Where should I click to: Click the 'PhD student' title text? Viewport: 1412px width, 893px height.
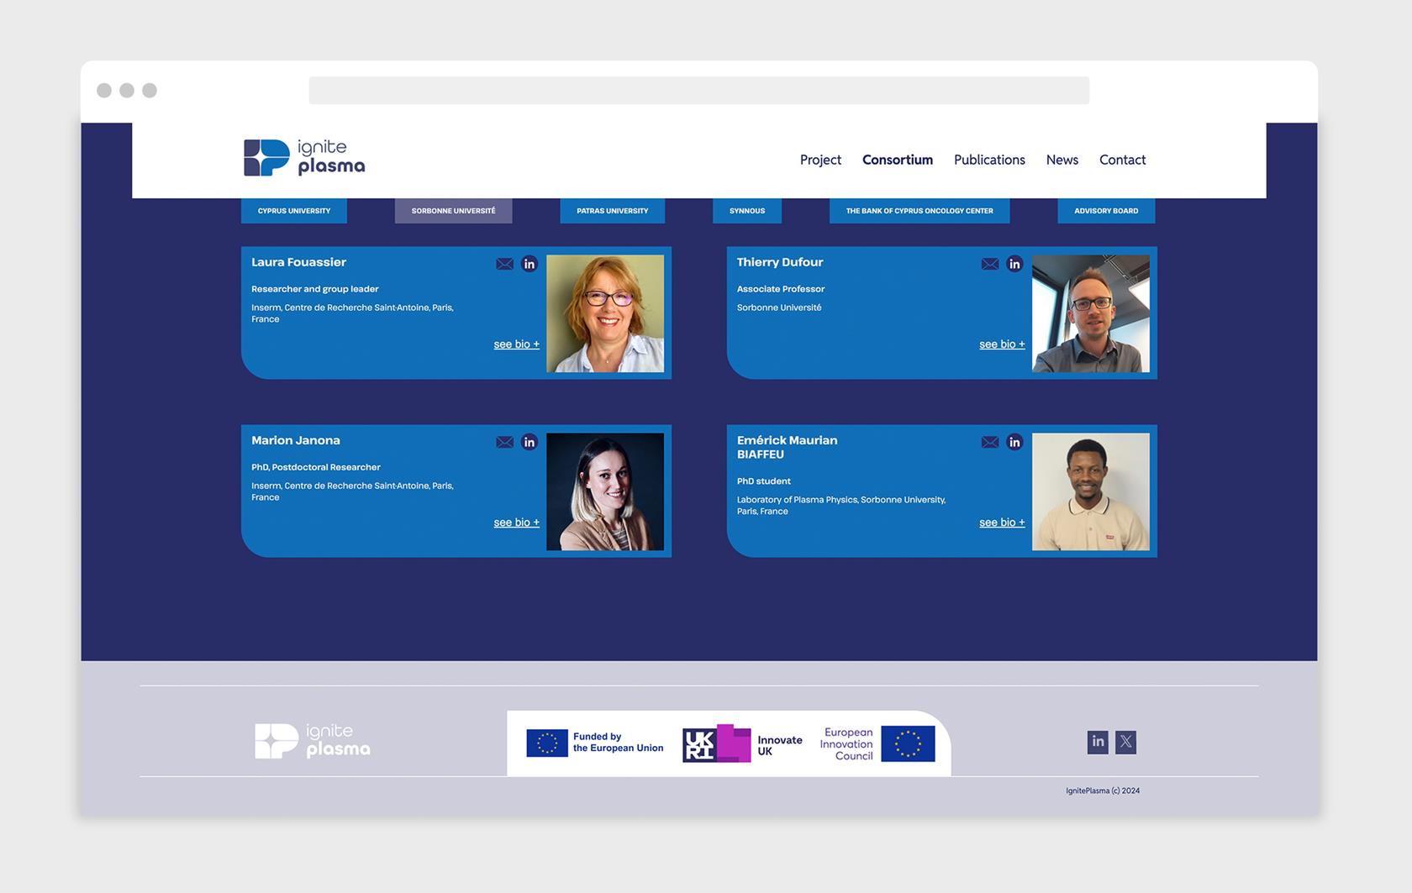764,481
